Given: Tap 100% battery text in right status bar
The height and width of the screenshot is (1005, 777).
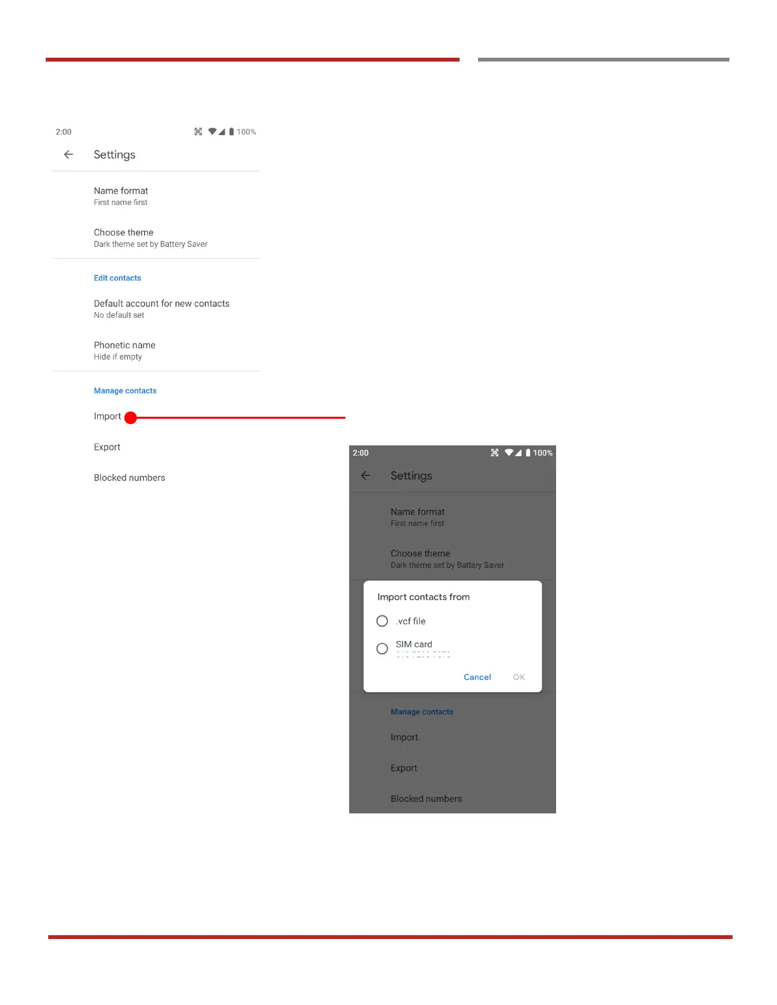Looking at the screenshot, I should pos(543,453).
